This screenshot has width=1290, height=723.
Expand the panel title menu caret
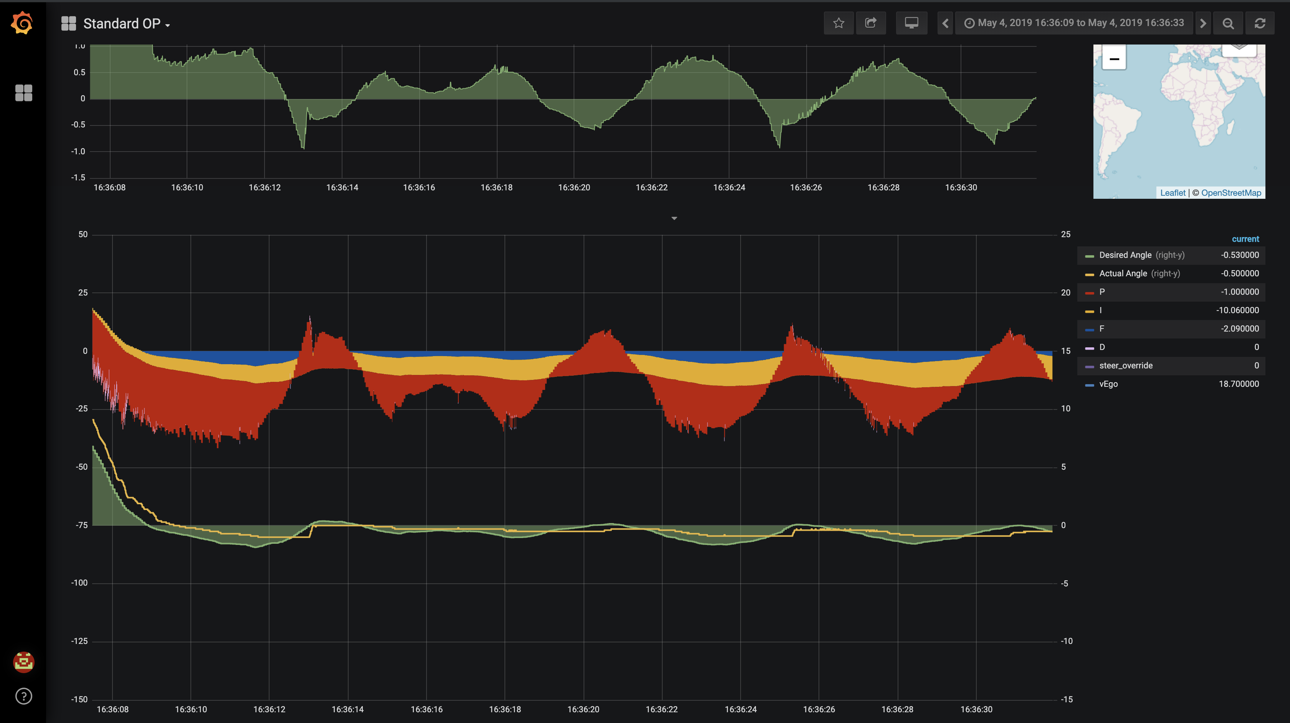674,218
